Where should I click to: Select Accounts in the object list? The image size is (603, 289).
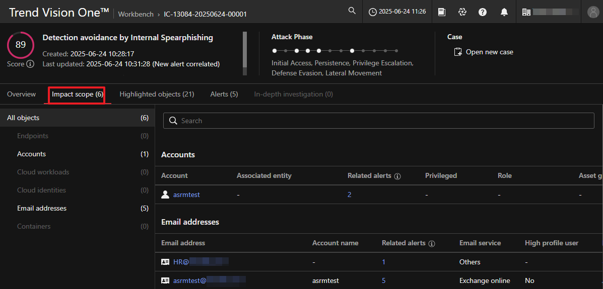pyautogui.click(x=31, y=154)
